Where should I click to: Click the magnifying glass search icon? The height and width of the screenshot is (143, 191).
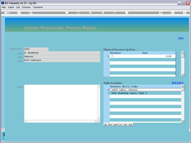(x=31, y=12)
